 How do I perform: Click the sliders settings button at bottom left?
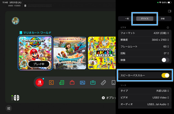(9, 108)
